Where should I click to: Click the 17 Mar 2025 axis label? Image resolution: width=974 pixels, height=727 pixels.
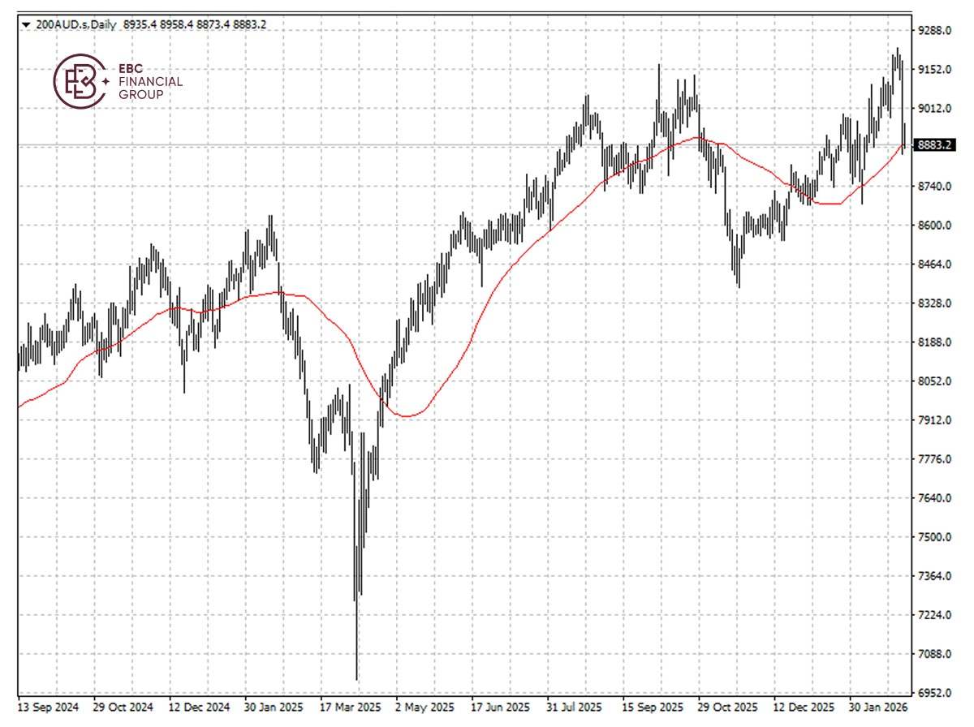351,707
